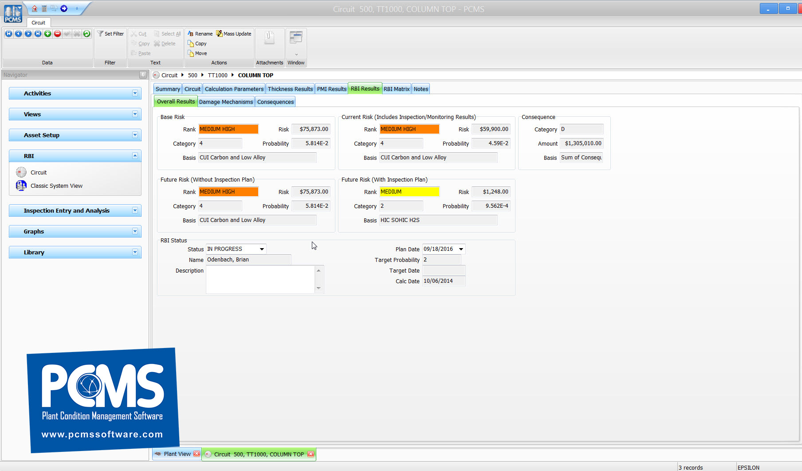Collapse the RBI navigator section
The height and width of the screenshot is (471, 802).
click(x=135, y=155)
